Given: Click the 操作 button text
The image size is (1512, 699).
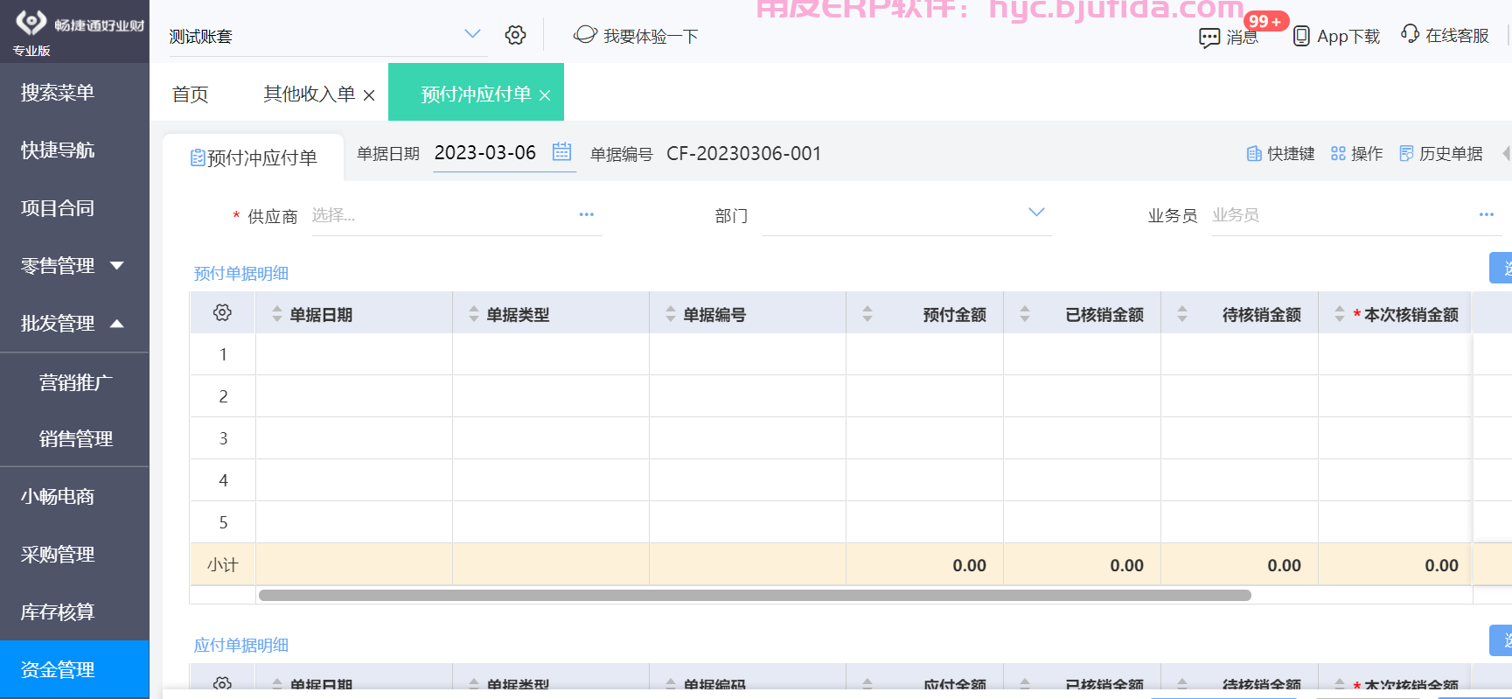Looking at the screenshot, I should click(x=1367, y=154).
